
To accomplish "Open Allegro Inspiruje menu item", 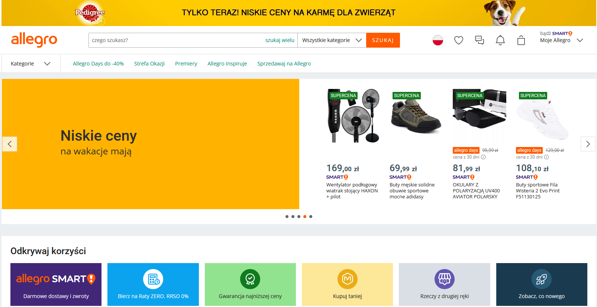I will tap(227, 64).
